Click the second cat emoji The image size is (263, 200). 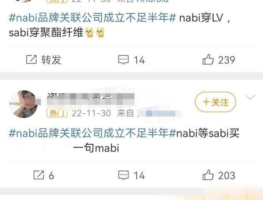[100, 32]
